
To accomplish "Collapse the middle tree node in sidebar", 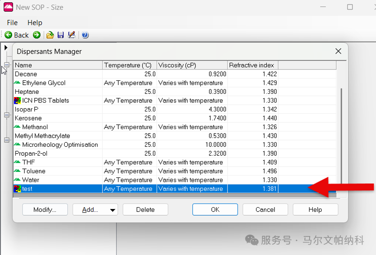I will click(x=7, y=115).
